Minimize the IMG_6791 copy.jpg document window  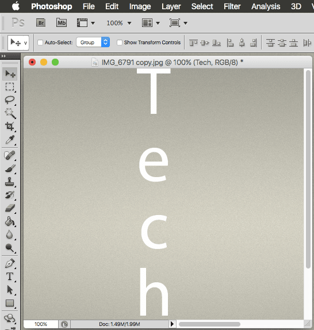[x=44, y=62]
